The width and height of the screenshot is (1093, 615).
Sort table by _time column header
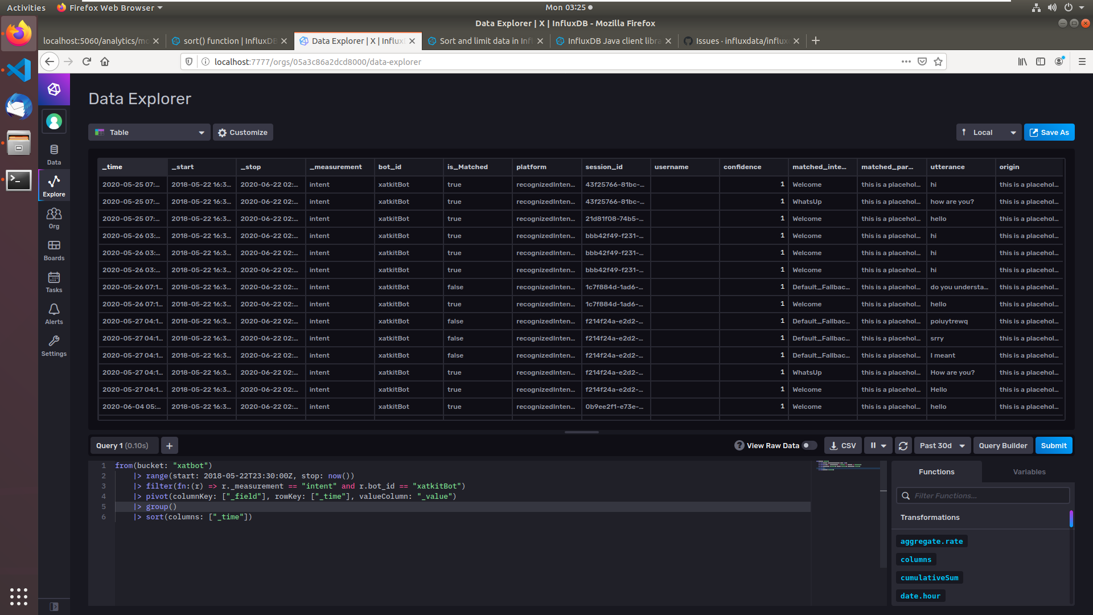point(133,167)
